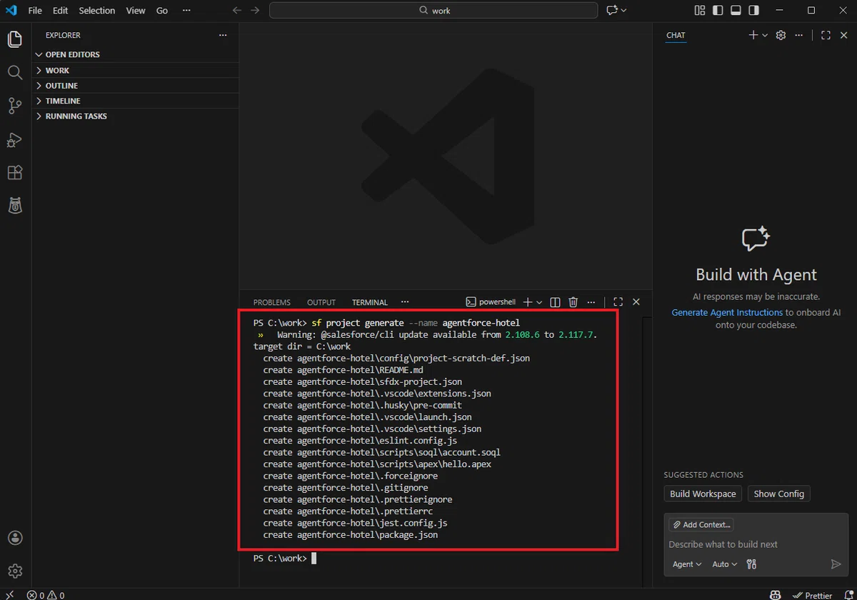Image resolution: width=857 pixels, height=600 pixels.
Task: Expand the Outline section
Action: click(x=136, y=86)
